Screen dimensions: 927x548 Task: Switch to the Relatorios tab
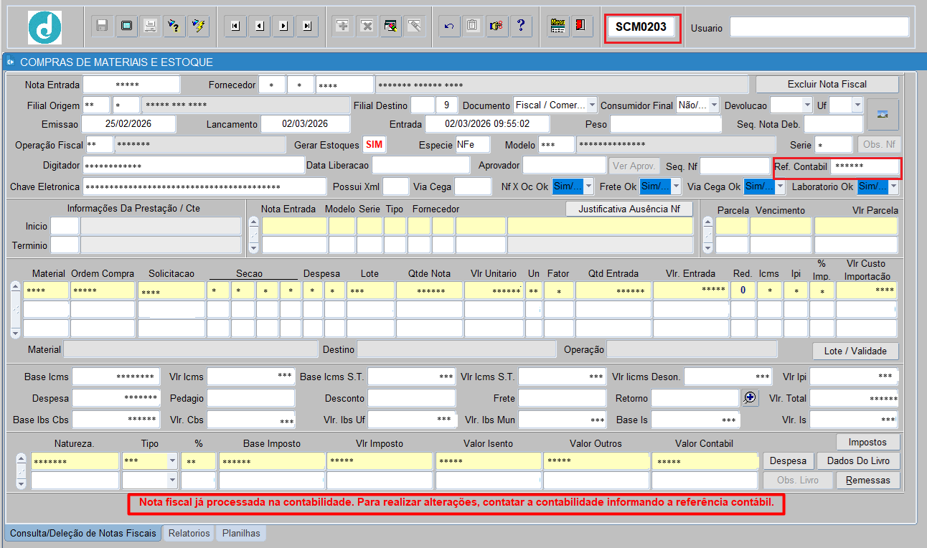coord(189,533)
